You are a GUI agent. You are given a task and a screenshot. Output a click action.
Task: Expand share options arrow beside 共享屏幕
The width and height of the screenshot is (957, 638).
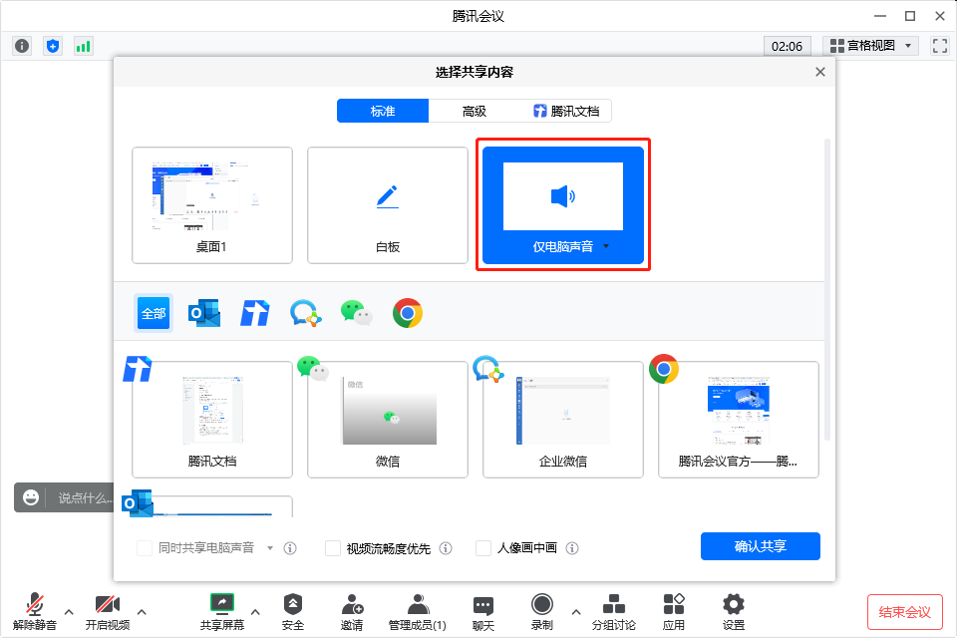click(x=256, y=612)
